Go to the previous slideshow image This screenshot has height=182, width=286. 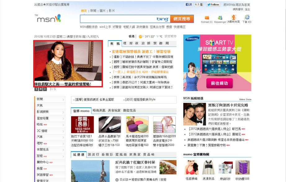click(x=36, y=89)
